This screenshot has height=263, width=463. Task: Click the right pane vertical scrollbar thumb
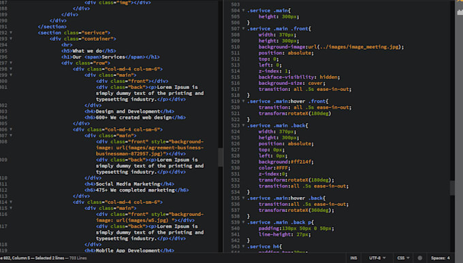point(452,188)
